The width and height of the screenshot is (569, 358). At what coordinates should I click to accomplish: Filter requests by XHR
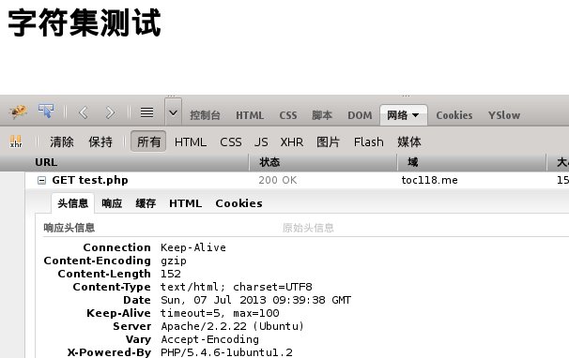point(292,142)
